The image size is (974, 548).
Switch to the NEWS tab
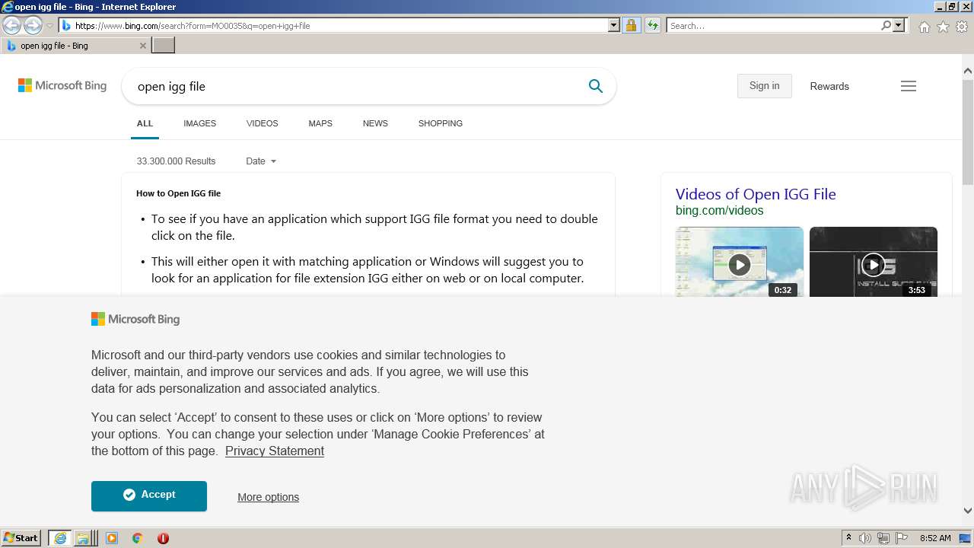[375, 123]
